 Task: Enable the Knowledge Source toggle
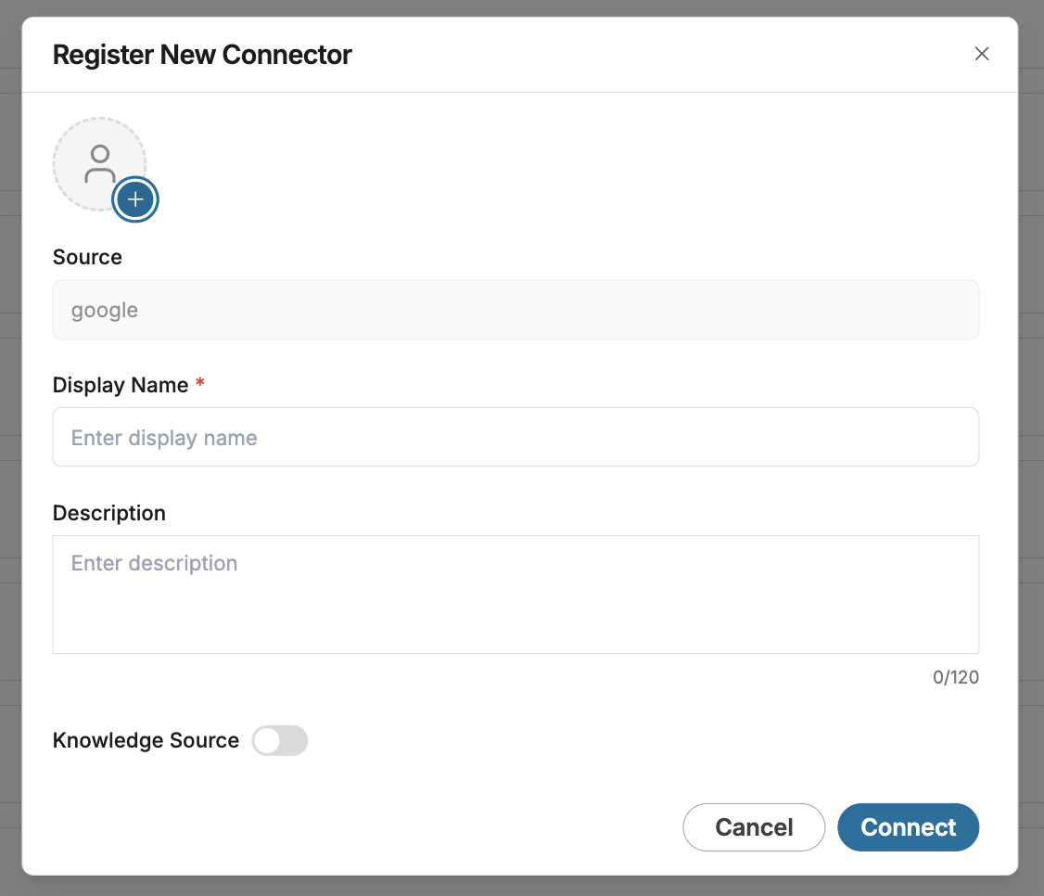(x=279, y=741)
